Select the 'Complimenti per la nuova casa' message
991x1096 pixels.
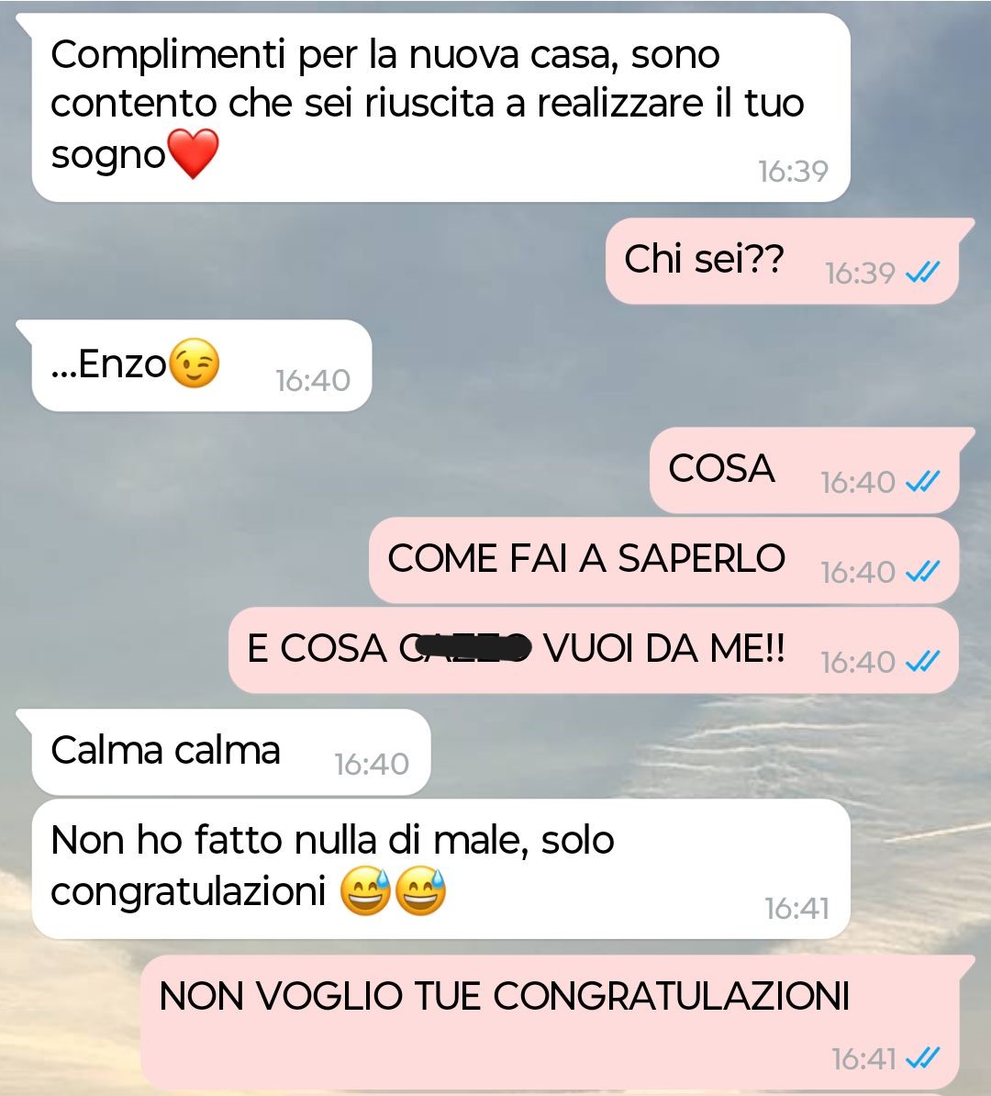tap(441, 107)
